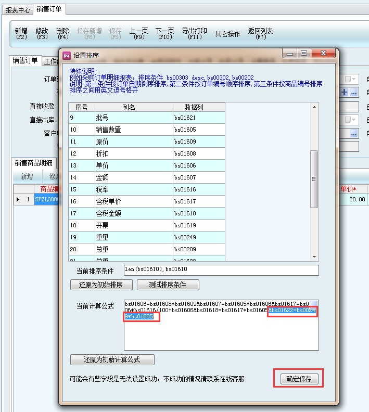Image resolution: width=369 pixels, height=412 pixels.
Task: Click inside the 当前计算公式 text area
Action: pos(221,333)
